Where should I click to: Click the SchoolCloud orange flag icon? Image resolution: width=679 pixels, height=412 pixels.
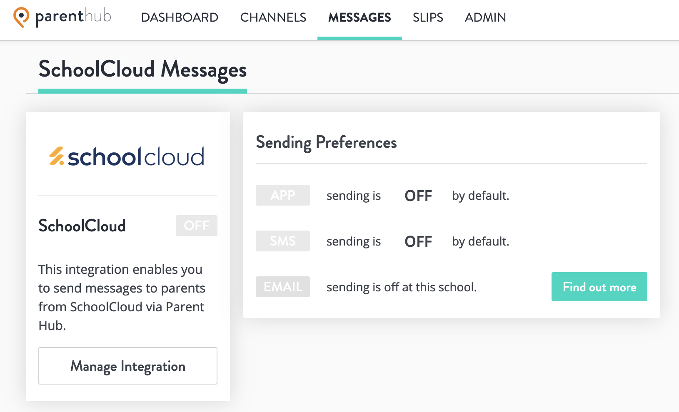coord(56,156)
